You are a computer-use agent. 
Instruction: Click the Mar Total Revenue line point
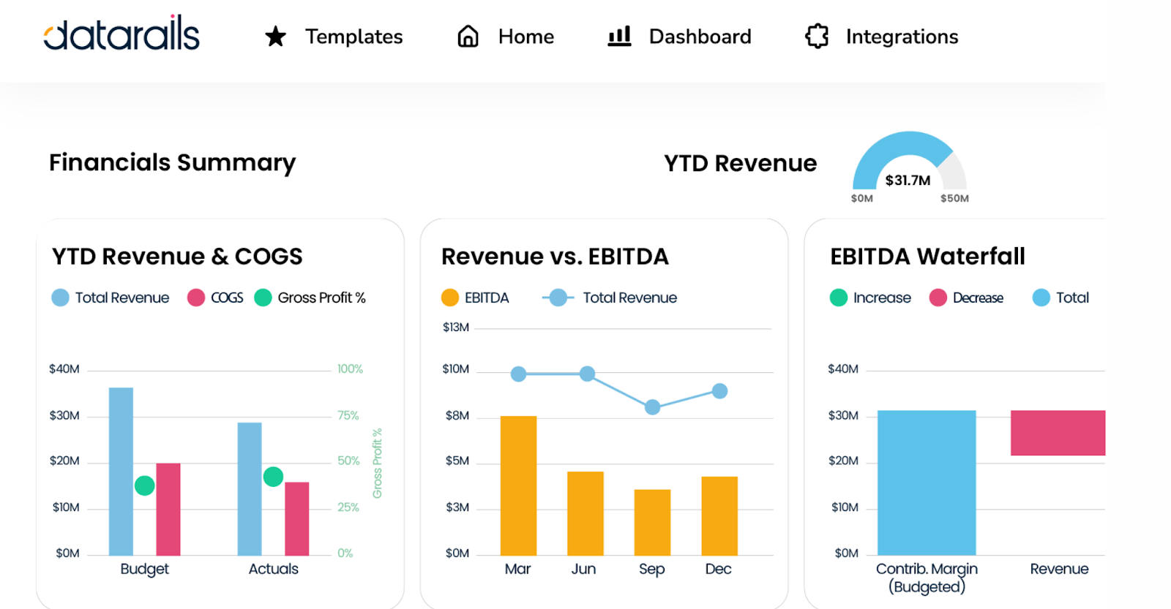(x=518, y=374)
